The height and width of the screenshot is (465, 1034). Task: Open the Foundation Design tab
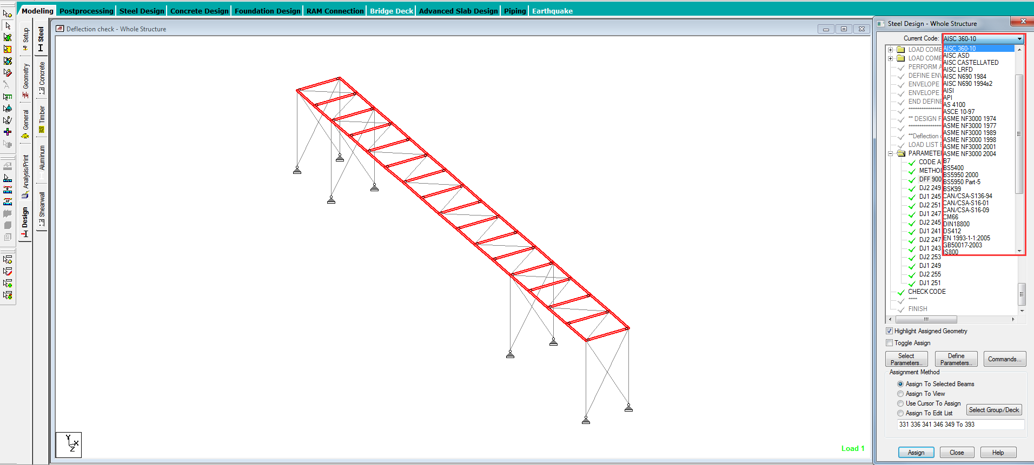268,11
